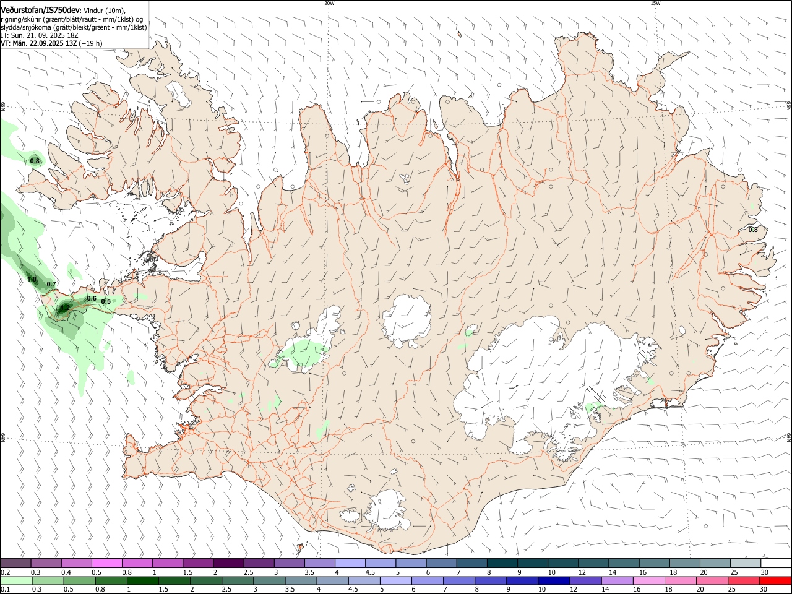This screenshot has height=594, width=792.
Task: Pick the grey-green 3–3.5 swatch in the lower legend row
Action: pos(269,580)
